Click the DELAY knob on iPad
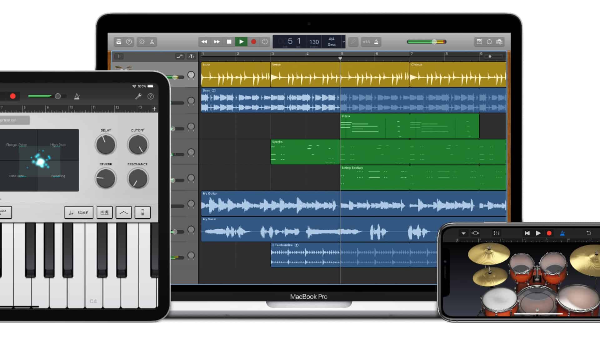 (x=106, y=145)
